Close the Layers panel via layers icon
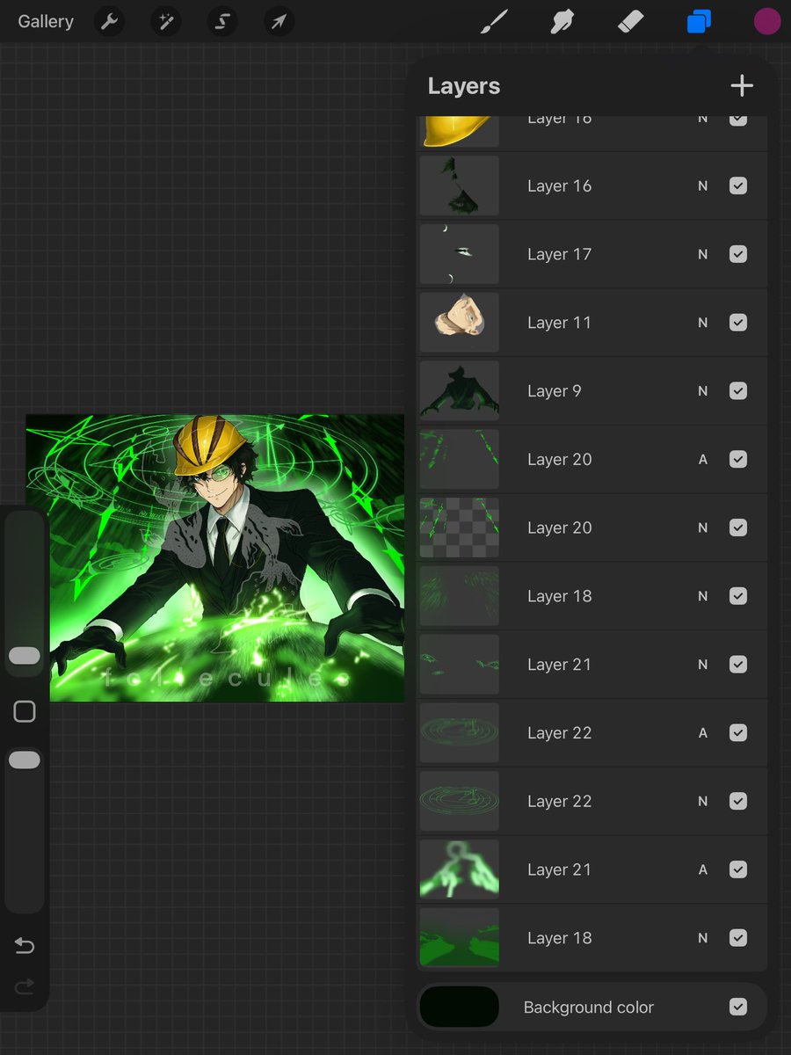The width and height of the screenshot is (791, 1055). point(699,22)
